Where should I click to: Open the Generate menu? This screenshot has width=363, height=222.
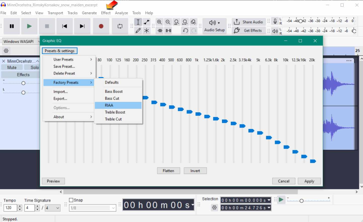[x=89, y=13]
